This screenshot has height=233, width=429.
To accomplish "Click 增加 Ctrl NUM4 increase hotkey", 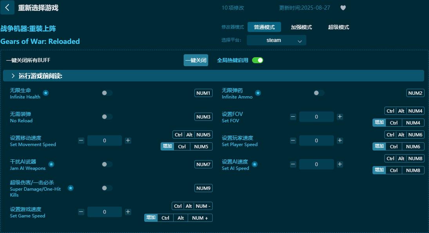I will (x=398, y=123).
